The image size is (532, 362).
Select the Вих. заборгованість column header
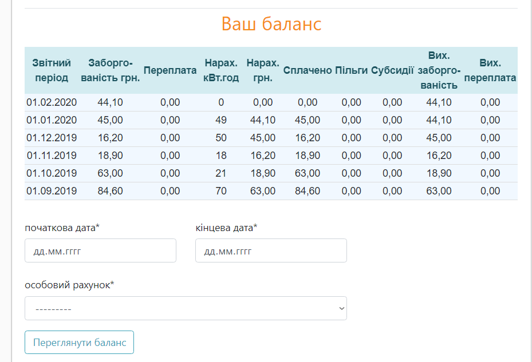coord(439,70)
